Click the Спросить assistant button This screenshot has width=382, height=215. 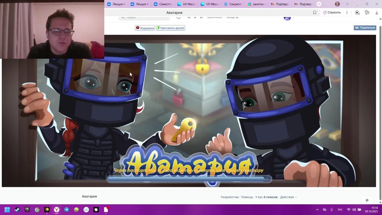[x=332, y=13]
